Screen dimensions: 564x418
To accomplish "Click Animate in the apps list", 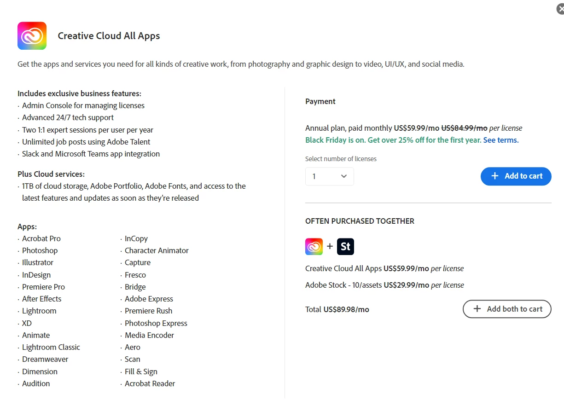I will tap(36, 335).
